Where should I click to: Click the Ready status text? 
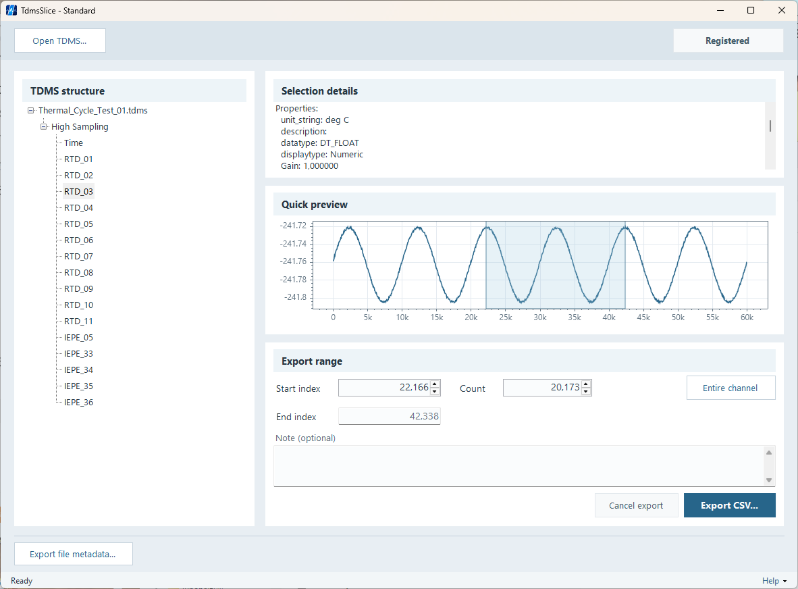point(22,581)
